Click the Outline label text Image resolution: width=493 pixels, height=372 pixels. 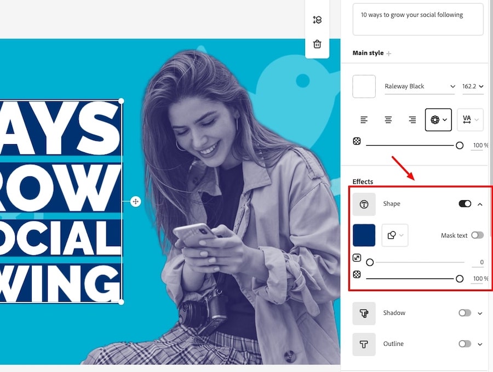(x=393, y=344)
